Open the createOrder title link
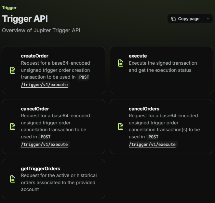 pos(34,56)
